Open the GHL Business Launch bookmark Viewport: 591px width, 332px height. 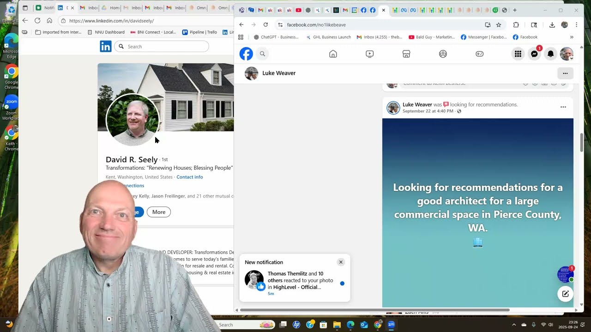click(328, 37)
